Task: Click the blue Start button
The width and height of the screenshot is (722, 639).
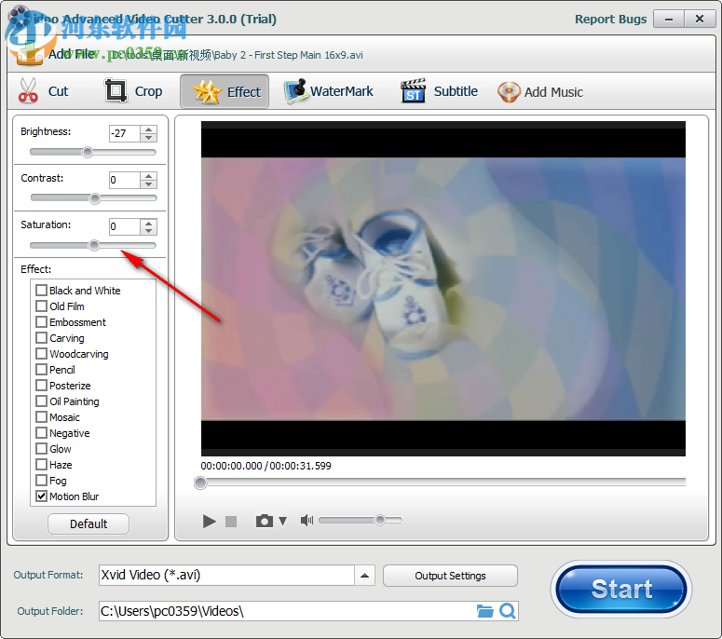Action: coord(621,590)
